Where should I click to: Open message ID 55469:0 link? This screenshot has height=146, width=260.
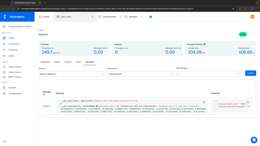46,106
